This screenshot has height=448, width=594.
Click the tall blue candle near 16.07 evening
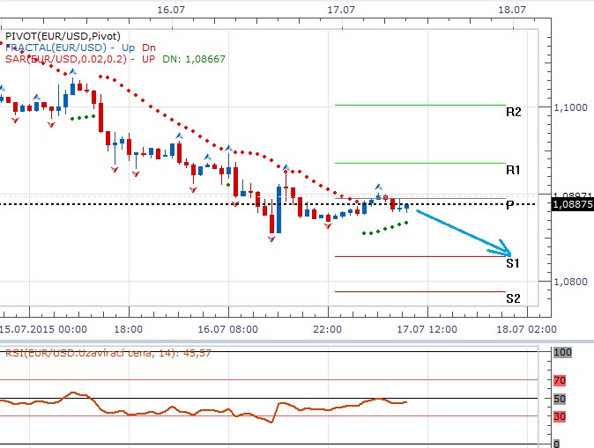[277, 209]
